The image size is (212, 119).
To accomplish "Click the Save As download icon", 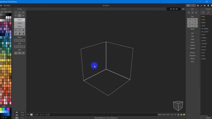I will [201, 6].
